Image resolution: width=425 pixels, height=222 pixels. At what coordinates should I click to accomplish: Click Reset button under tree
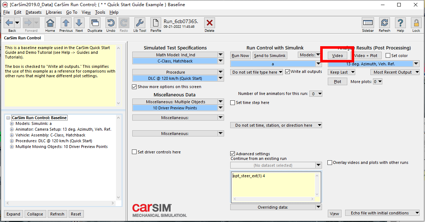76,214
